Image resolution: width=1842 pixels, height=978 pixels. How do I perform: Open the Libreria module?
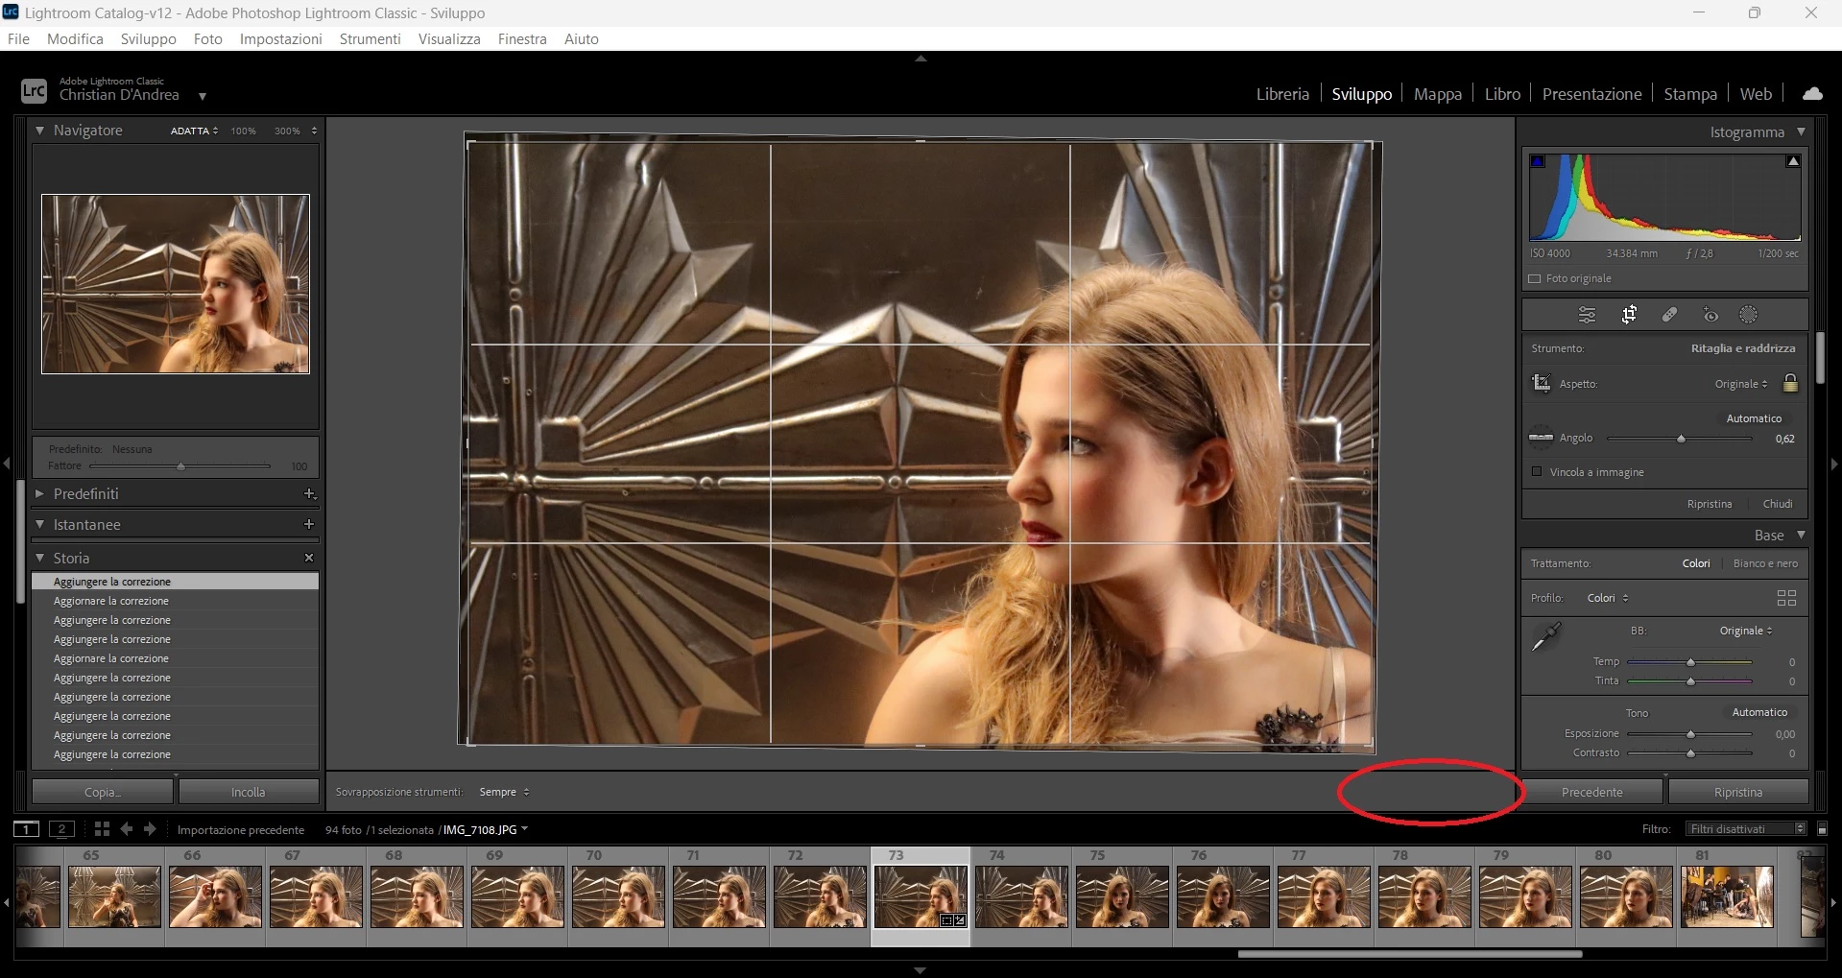coord(1282,94)
